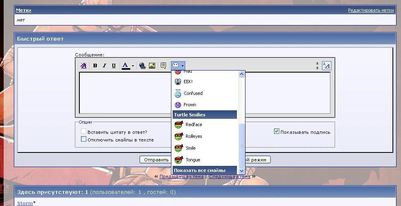Click the Сообщение: label

pos(90,55)
